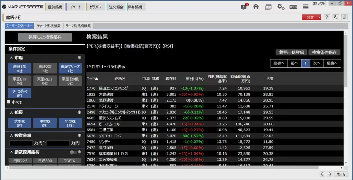Toggle the 中型株 size filter
The image size is (353, 180).
tap(45, 123)
